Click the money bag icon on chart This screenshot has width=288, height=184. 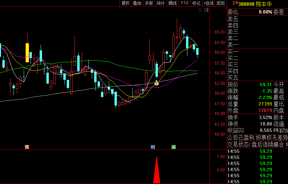pyautogui.click(x=156, y=83)
